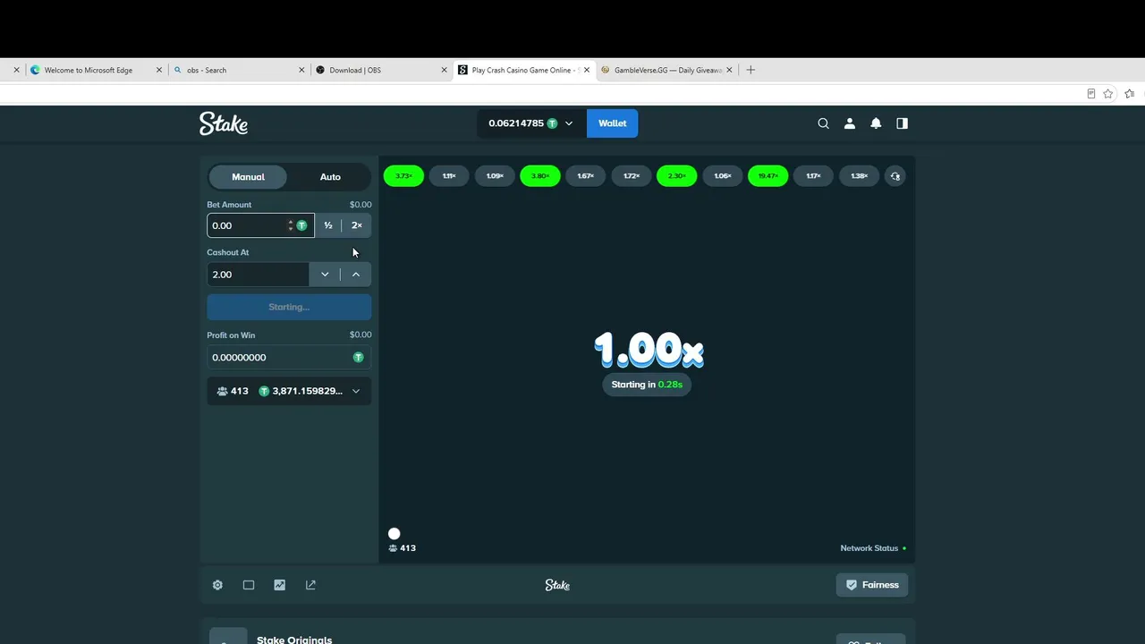Viewport: 1145px width, 644px height.
Task: Pop out the game window icon
Action: tap(310, 585)
